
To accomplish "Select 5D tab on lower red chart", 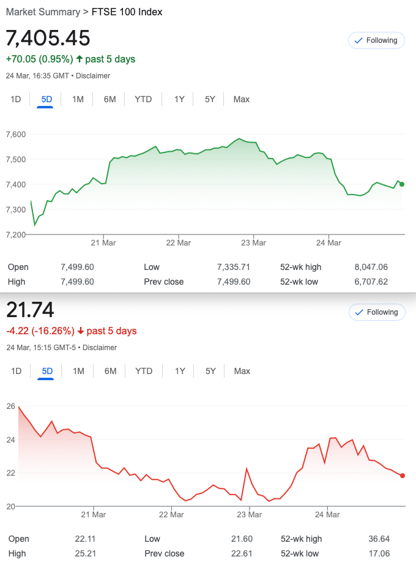I will 47,371.
